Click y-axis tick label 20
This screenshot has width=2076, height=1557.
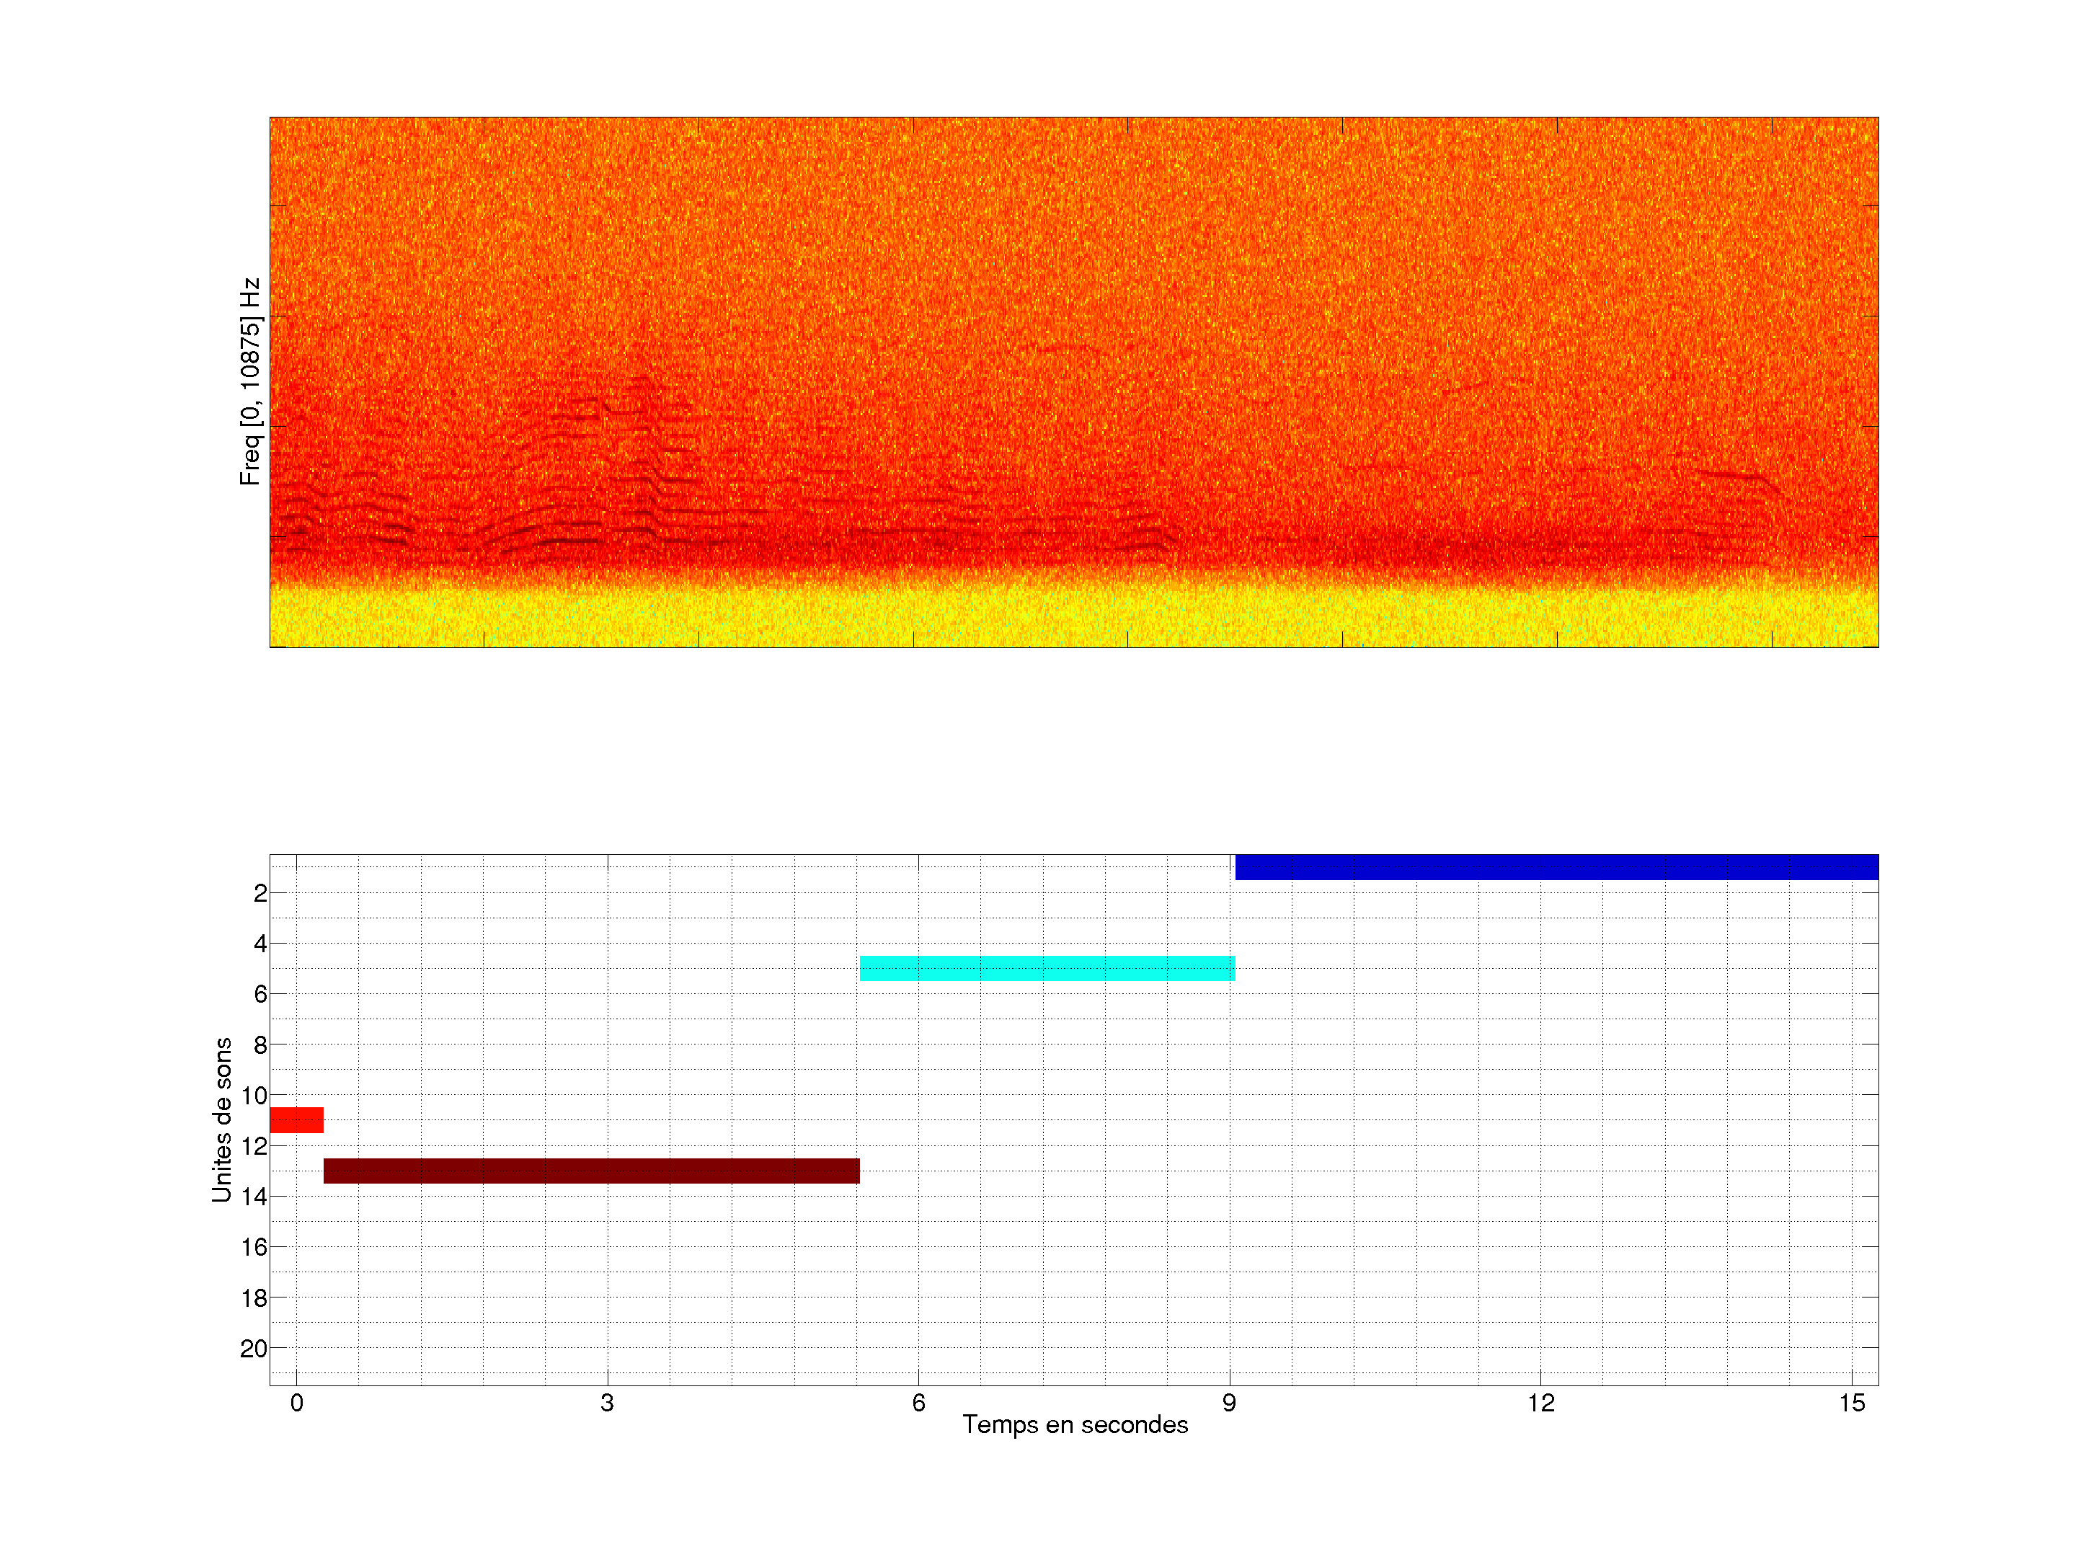[254, 1349]
